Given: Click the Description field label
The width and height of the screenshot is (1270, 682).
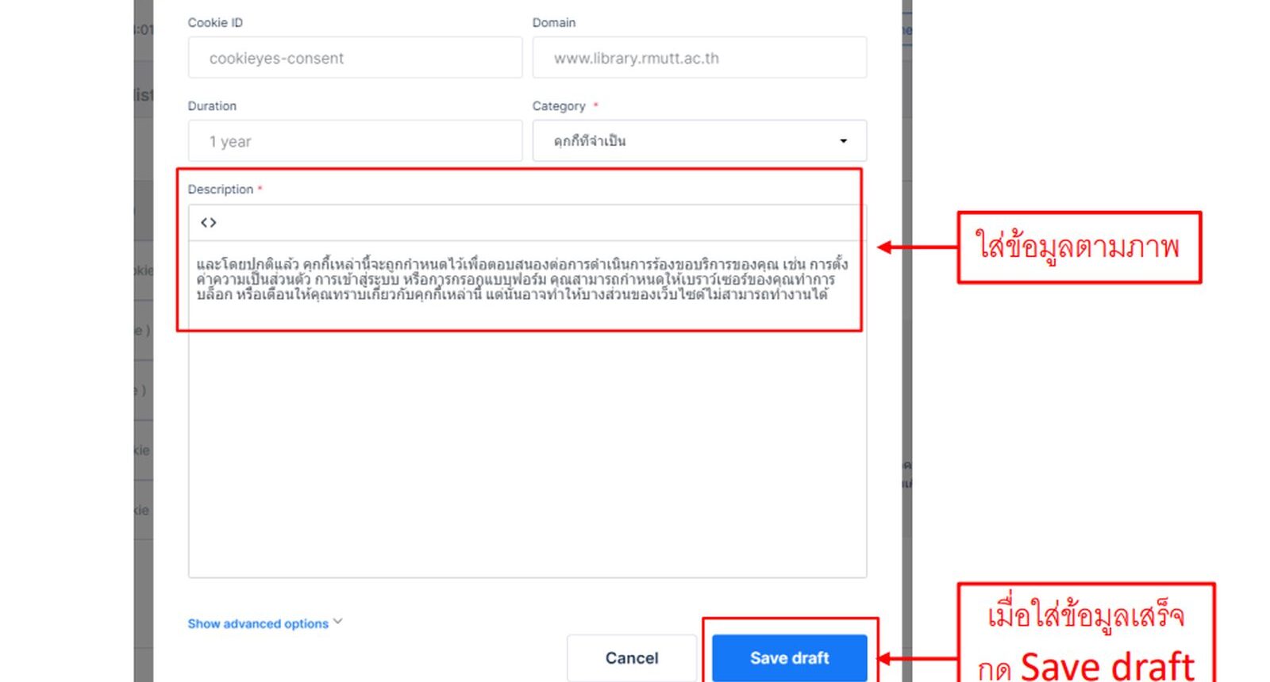Looking at the screenshot, I should [x=221, y=190].
